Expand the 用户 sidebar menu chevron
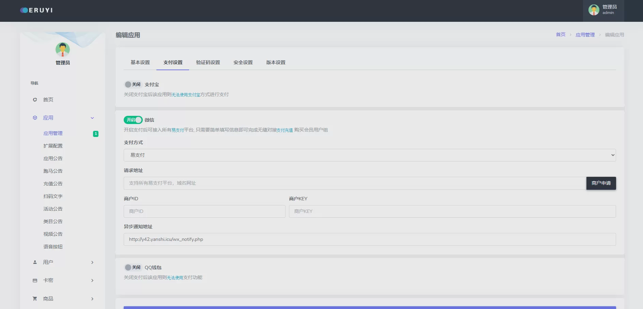This screenshot has height=309, width=643. tap(92, 262)
